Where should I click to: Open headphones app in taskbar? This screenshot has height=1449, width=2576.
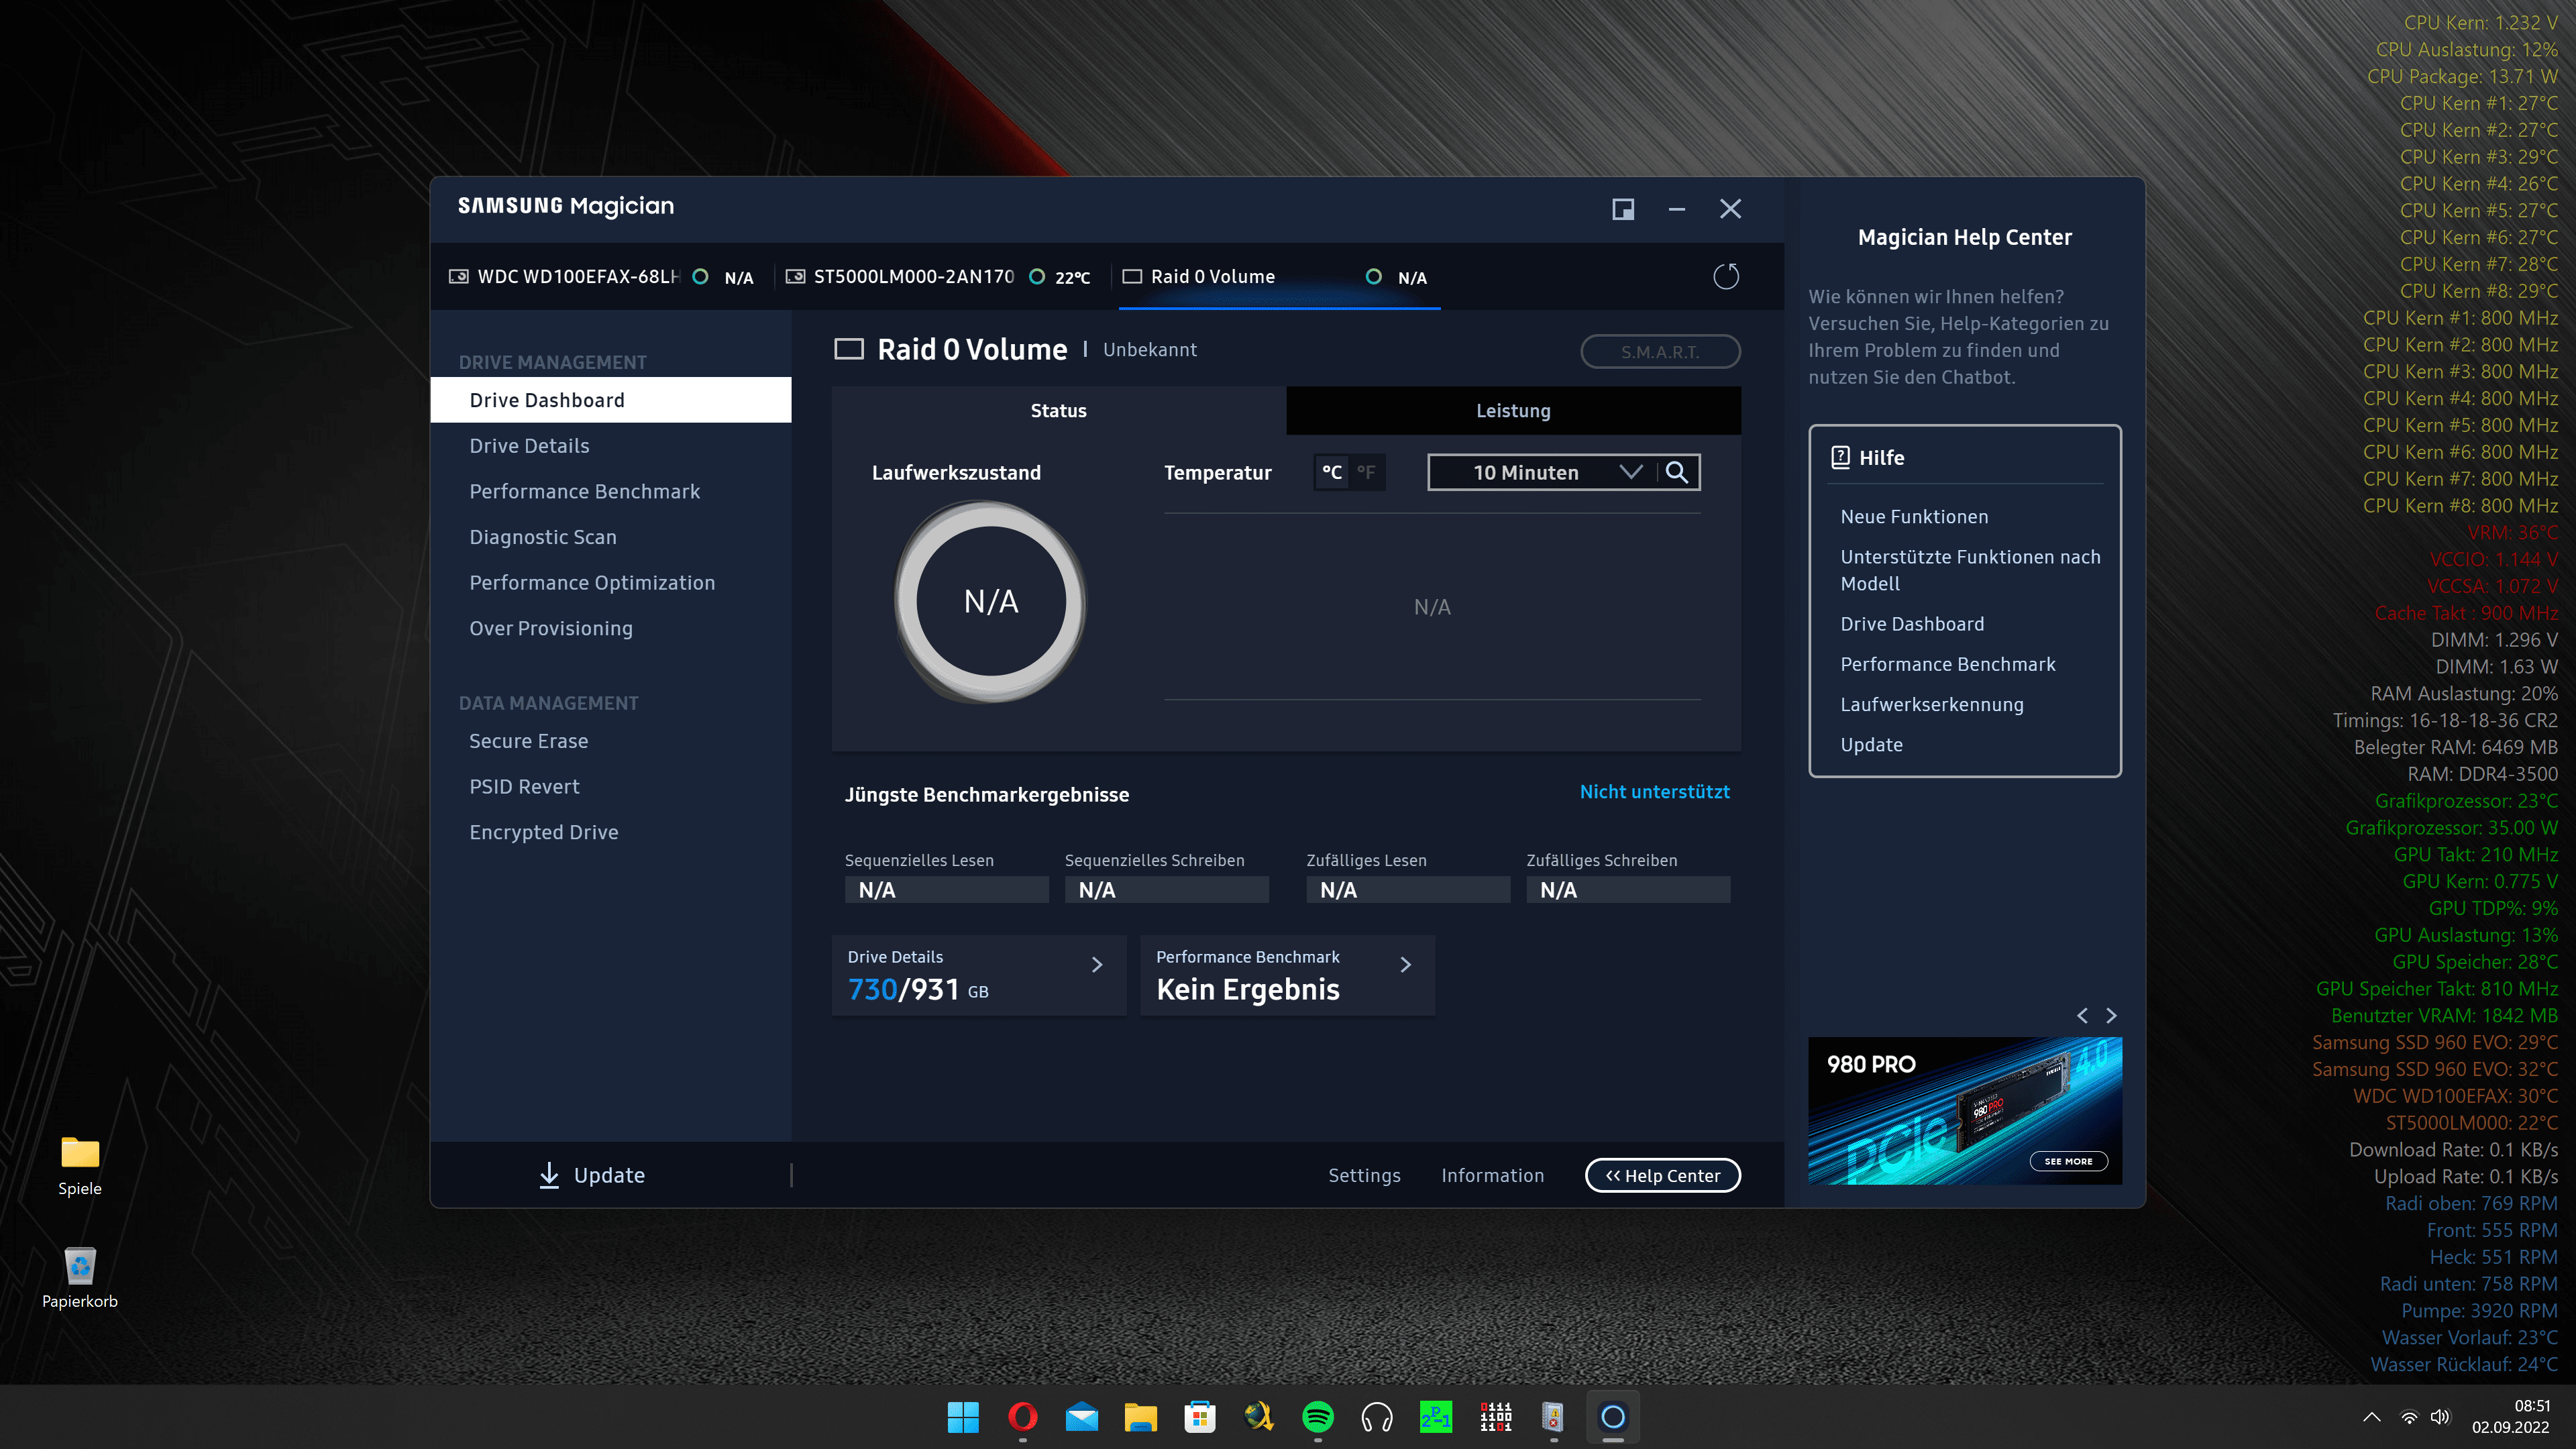coord(1377,1417)
